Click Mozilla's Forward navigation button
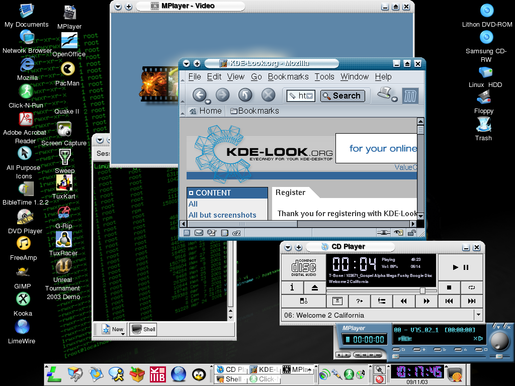This screenshot has height=386, width=515. (x=222, y=95)
